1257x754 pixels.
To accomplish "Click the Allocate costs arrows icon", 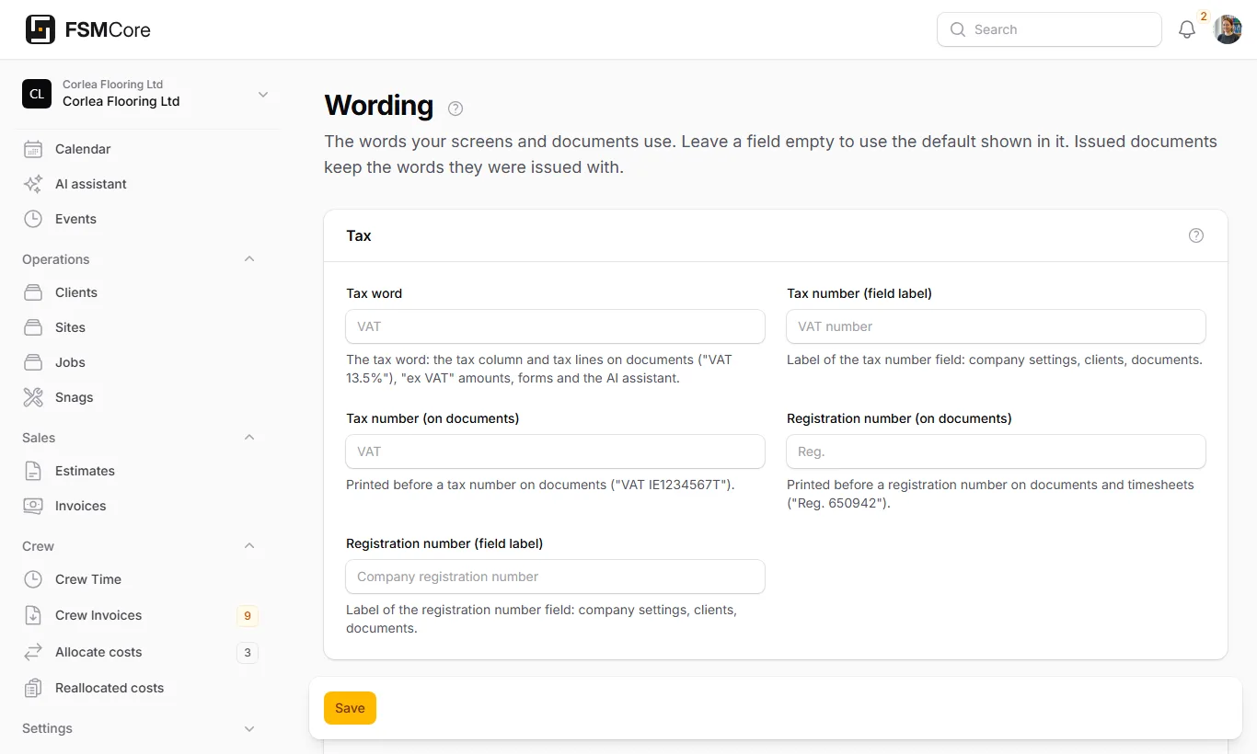I will click(33, 652).
